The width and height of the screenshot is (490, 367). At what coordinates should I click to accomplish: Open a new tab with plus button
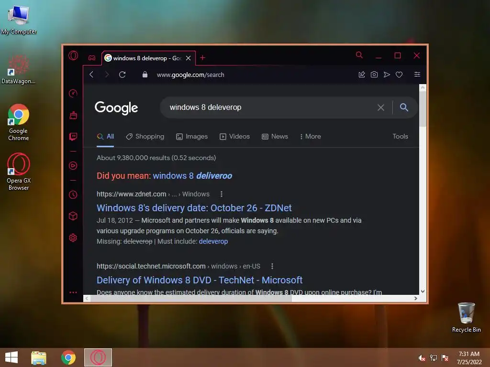202,58
